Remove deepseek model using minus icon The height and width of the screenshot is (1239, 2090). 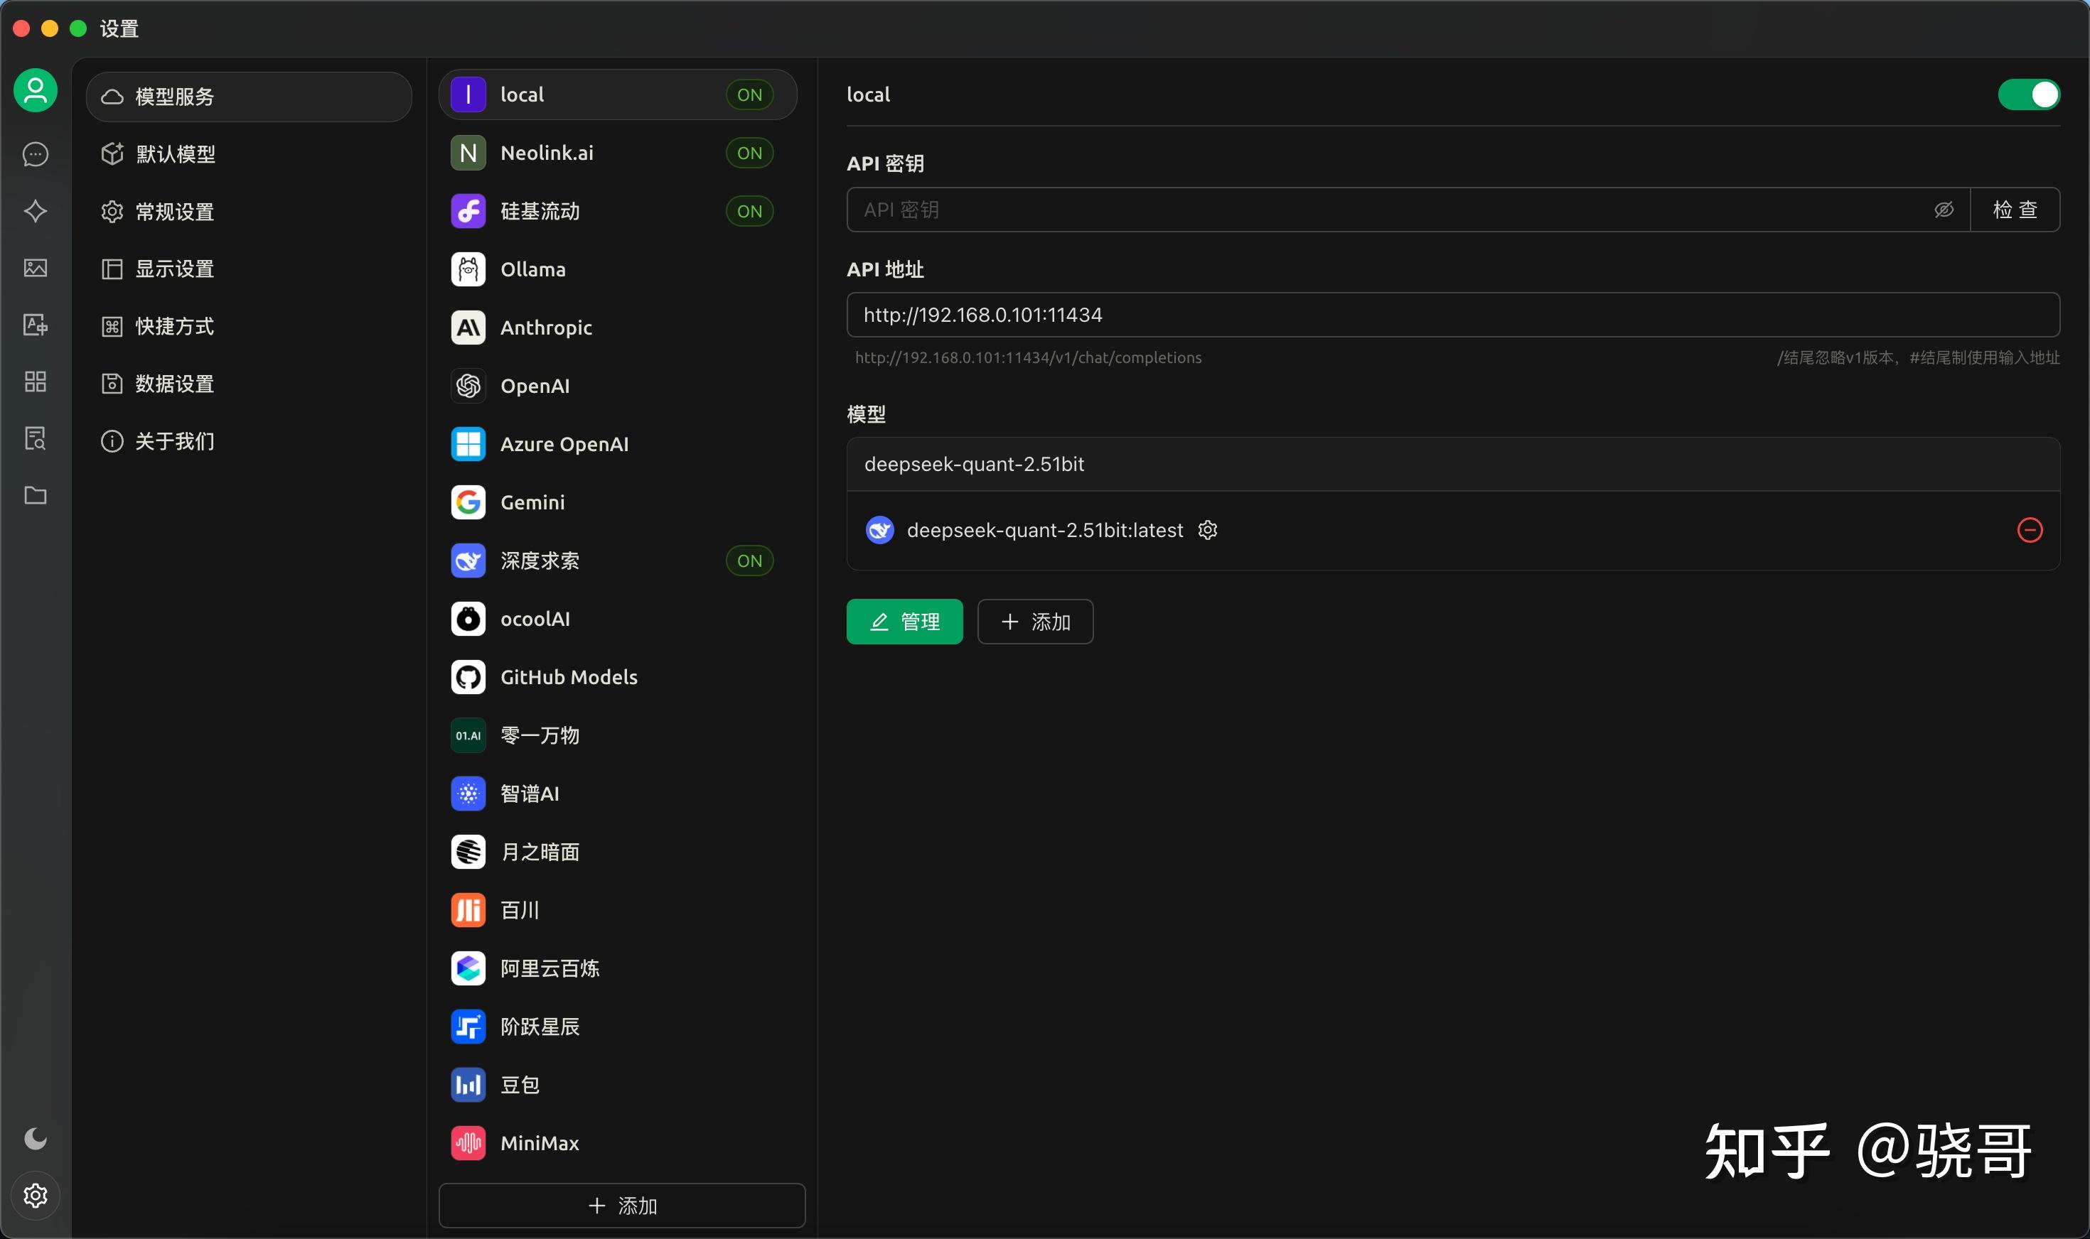(x=2030, y=530)
